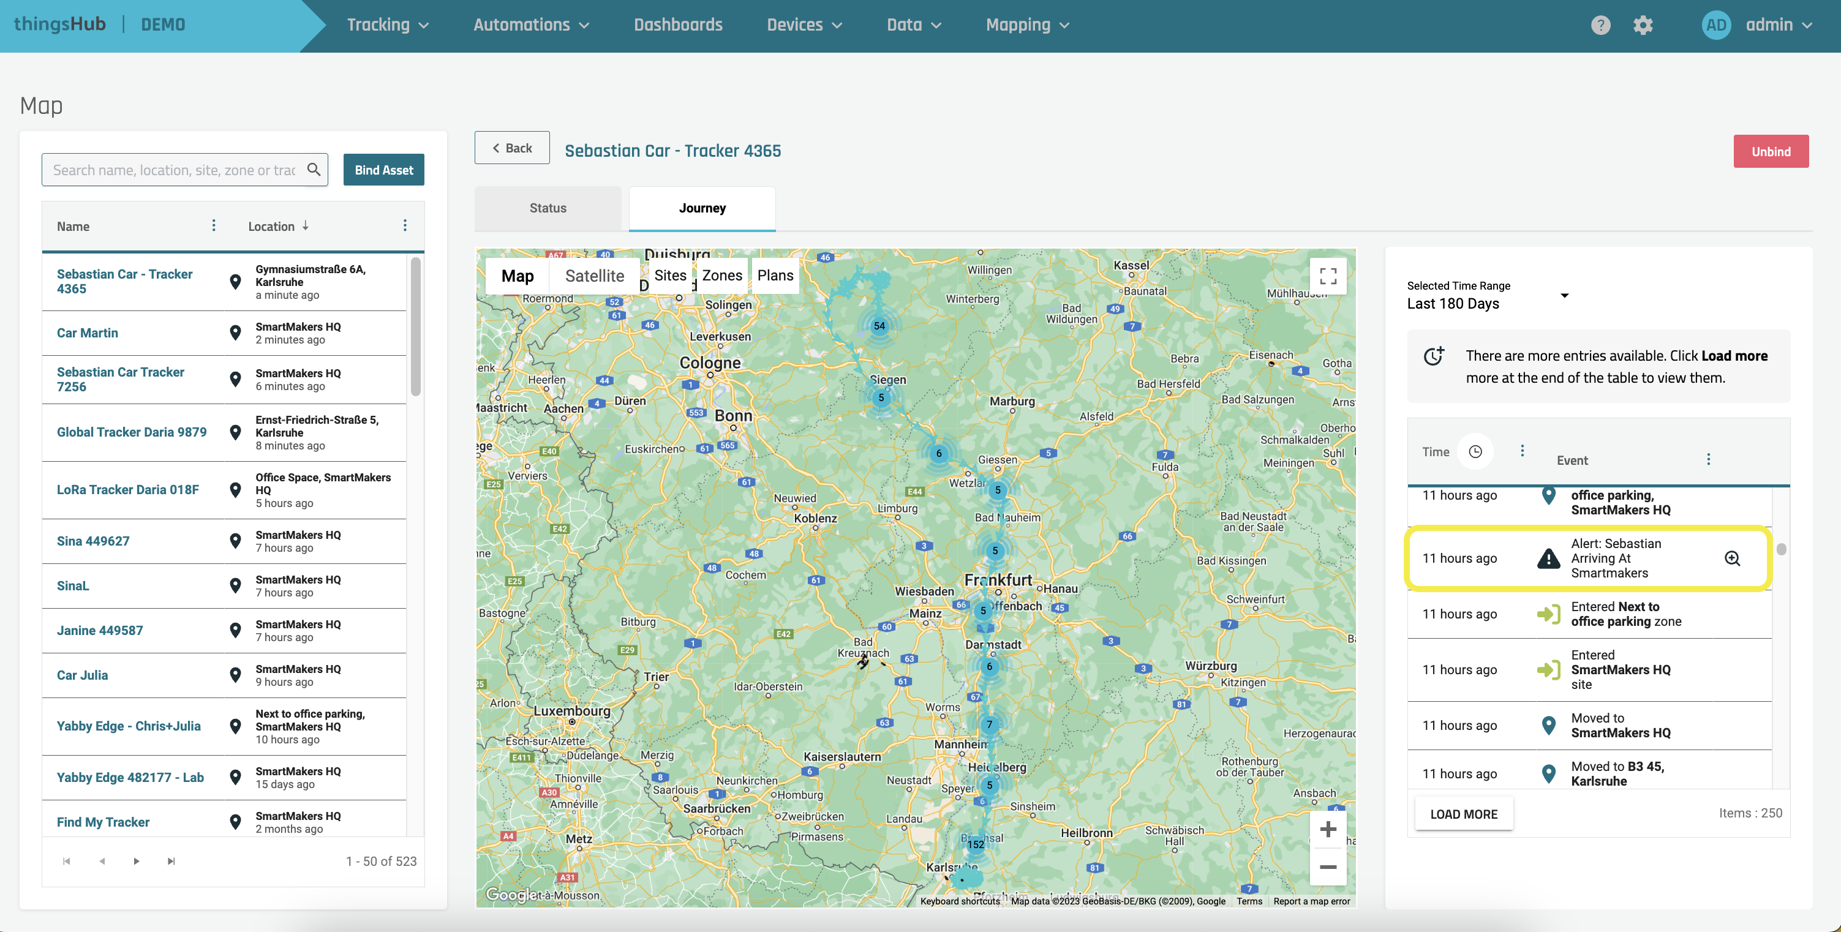Switch map to Satellite view
The height and width of the screenshot is (932, 1841).
coord(594,276)
